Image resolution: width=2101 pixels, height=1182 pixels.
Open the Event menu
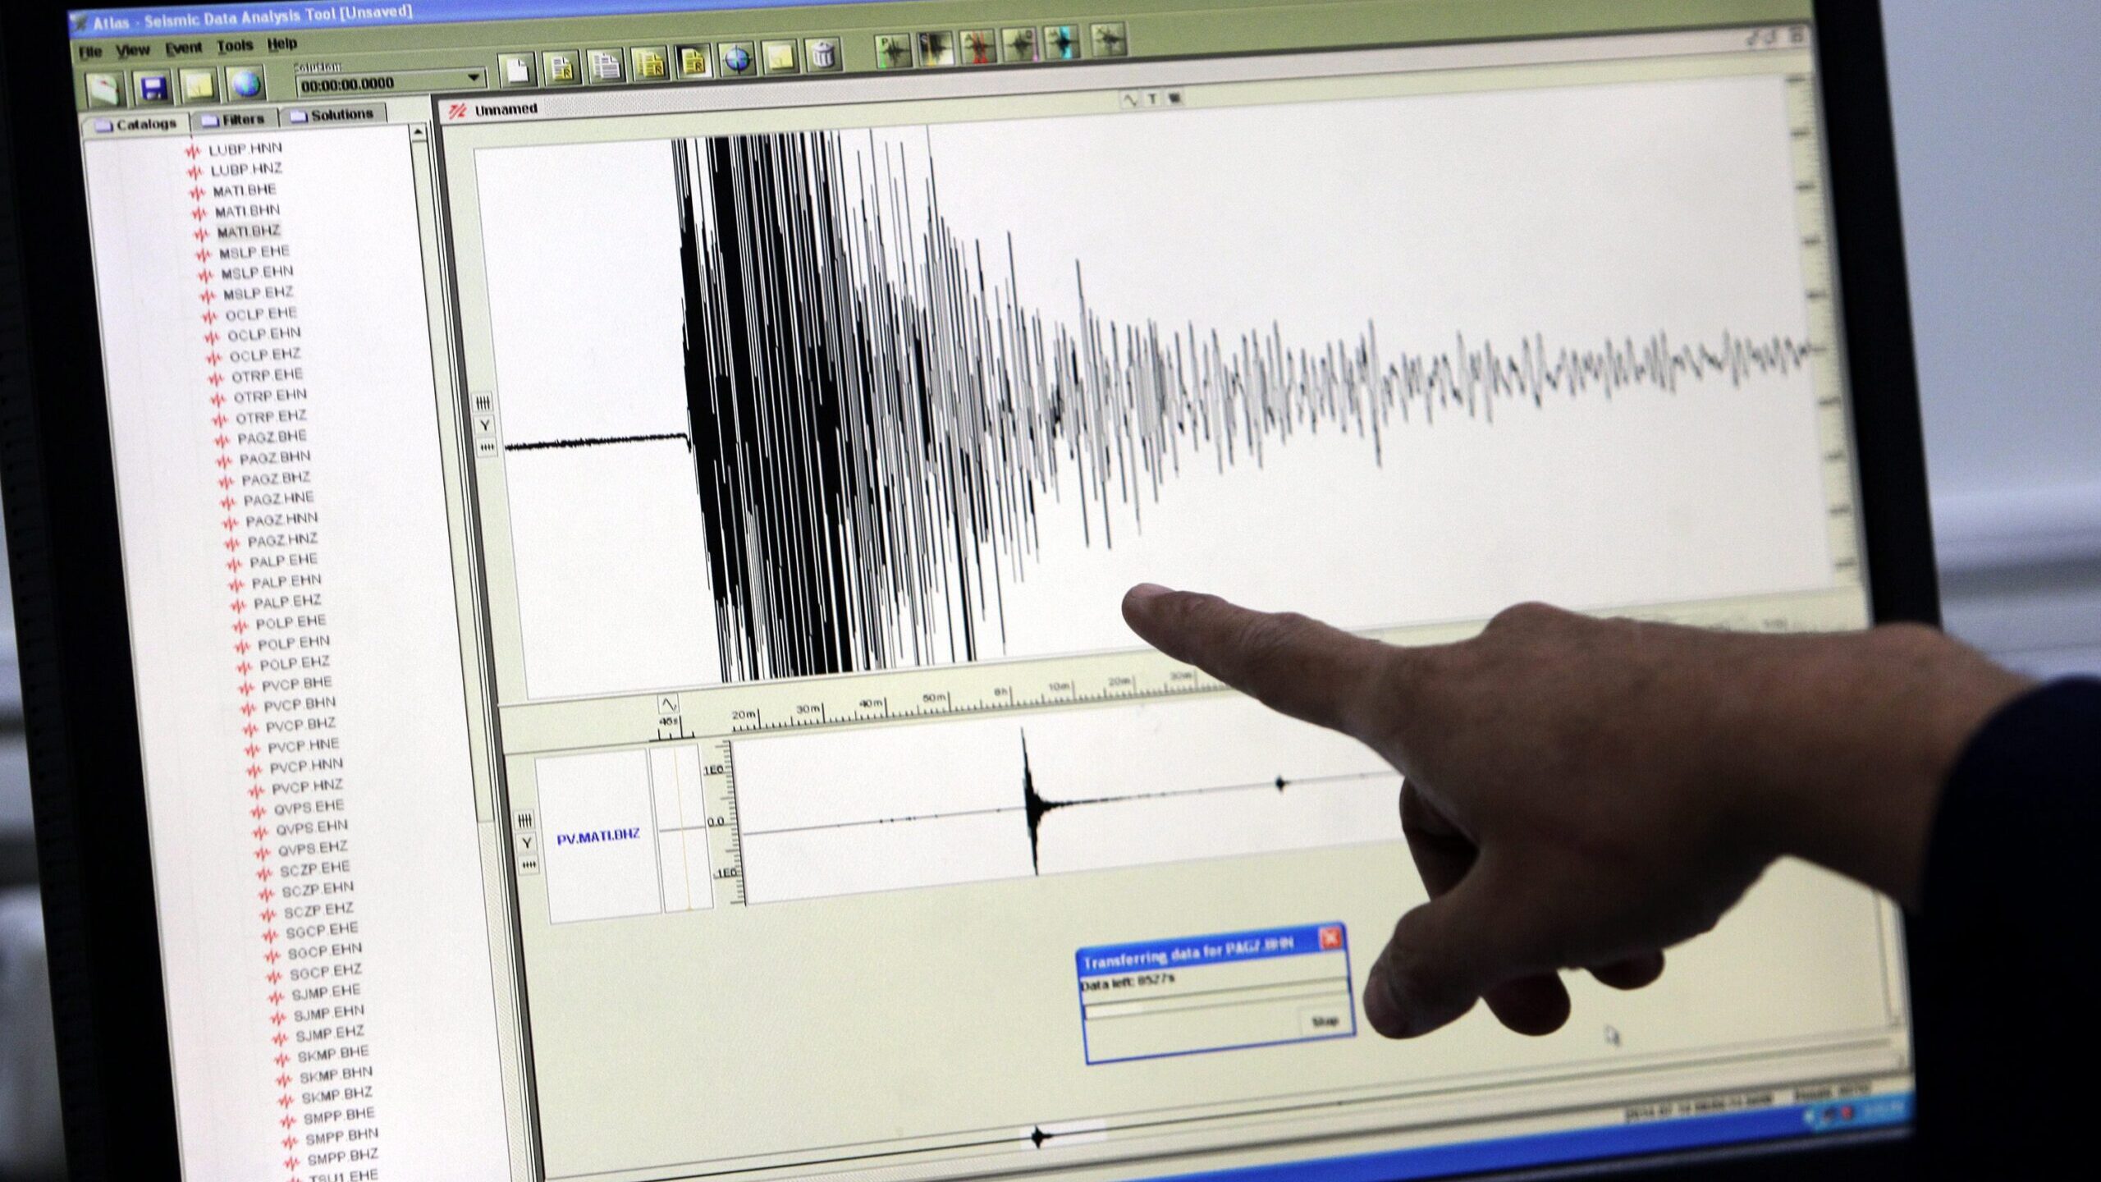tap(183, 48)
